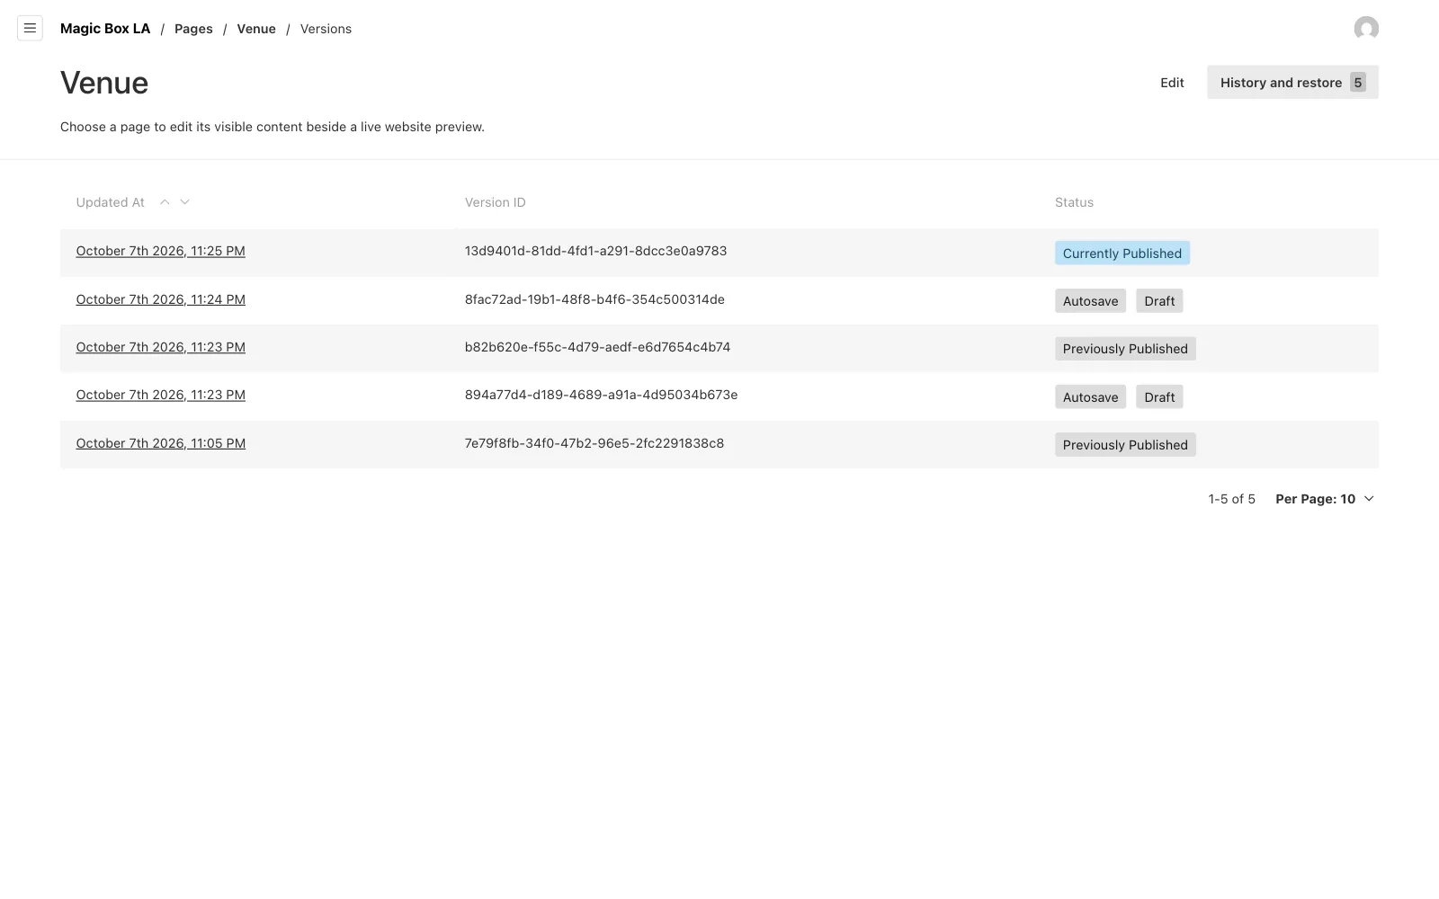Image resolution: width=1439 pixels, height=899 pixels.
Task: Click the Versions breadcrumb text
Action: click(326, 29)
